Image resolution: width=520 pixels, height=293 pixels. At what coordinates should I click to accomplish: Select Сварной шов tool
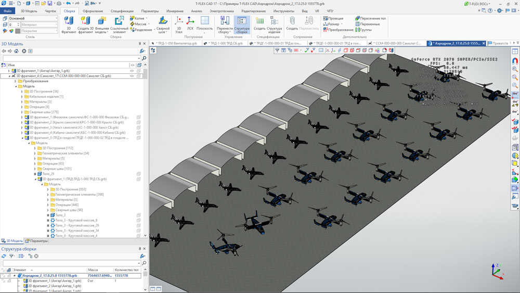pyautogui.click(x=163, y=24)
